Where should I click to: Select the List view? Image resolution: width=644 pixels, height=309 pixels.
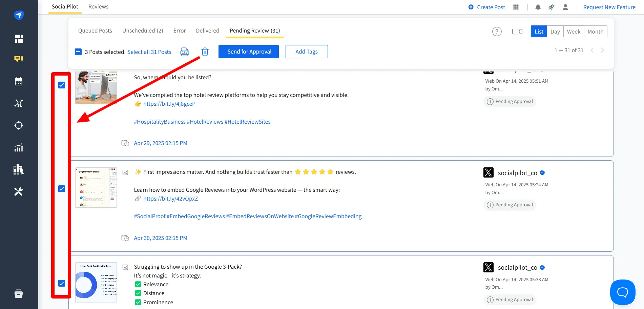(x=539, y=32)
